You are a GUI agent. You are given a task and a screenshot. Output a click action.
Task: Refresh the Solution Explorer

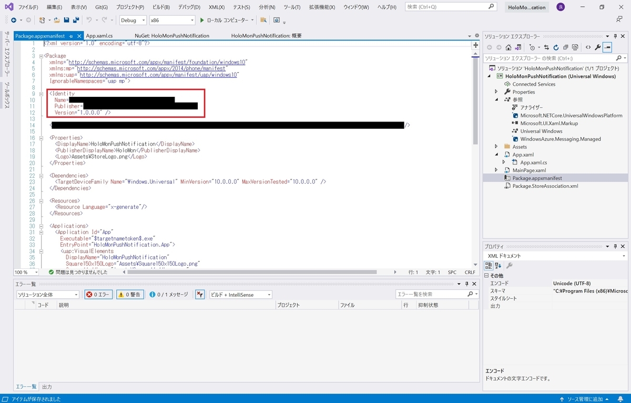556,47
